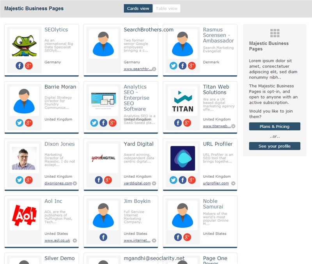Open Analytics SEO Google Plus icon
Image resolution: width=312 pixels, height=264 pixels.
(112, 123)
